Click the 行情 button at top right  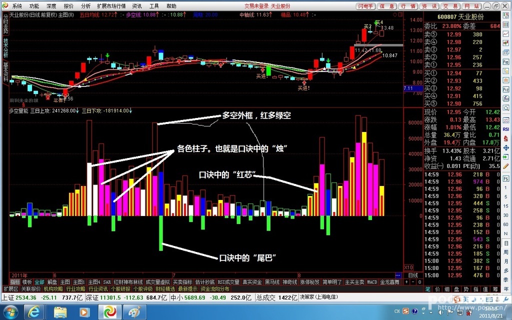tap(408, 6)
